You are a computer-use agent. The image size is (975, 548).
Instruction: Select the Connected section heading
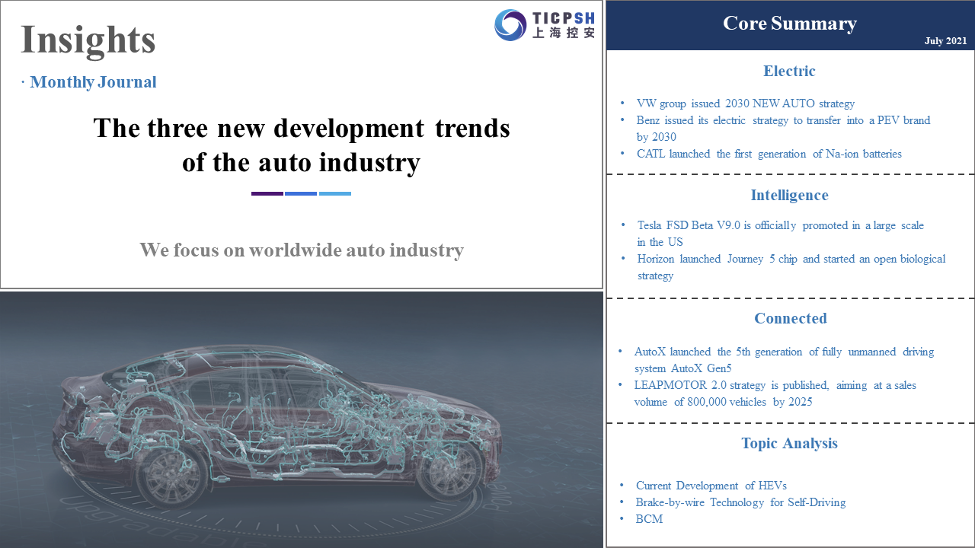790,319
